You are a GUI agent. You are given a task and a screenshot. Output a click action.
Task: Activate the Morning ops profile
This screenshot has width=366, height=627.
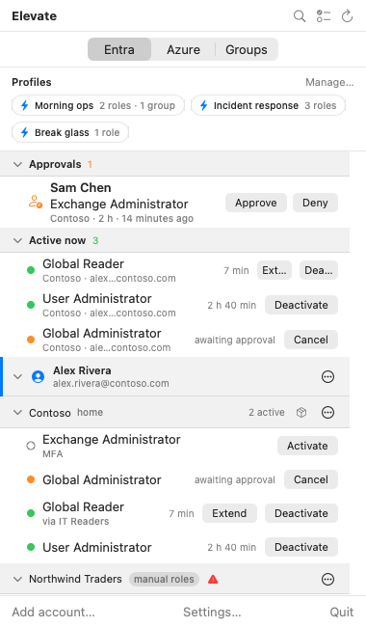coord(98,105)
